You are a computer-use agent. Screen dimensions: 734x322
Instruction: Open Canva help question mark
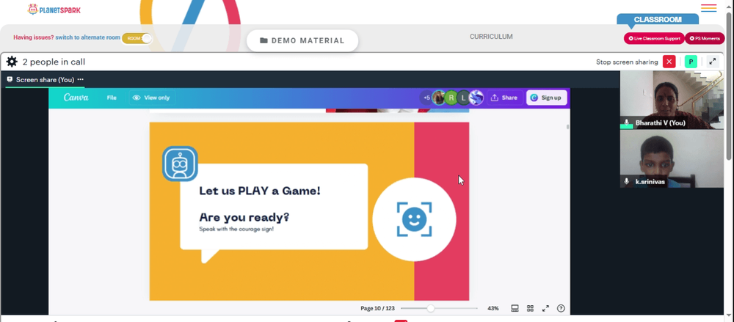pos(561,308)
